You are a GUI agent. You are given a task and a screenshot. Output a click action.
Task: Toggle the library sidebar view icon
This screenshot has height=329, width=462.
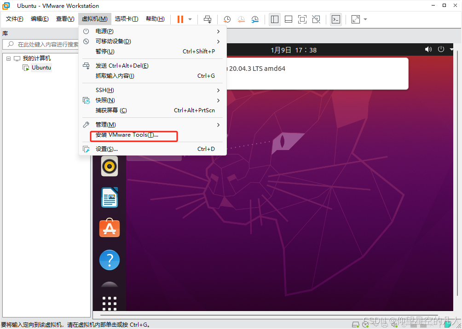coord(275,19)
